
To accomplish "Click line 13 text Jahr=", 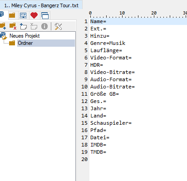I will pos(98,108).
